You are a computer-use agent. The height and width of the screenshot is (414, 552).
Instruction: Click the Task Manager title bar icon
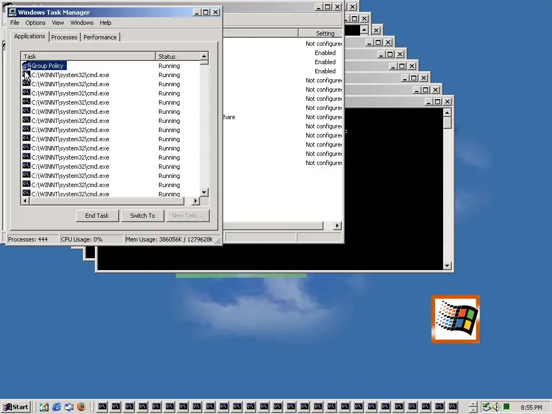[x=12, y=12]
